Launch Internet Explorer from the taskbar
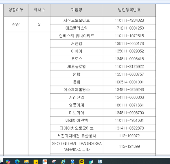Viewport: 170px width, 164px height. (x=63, y=161)
